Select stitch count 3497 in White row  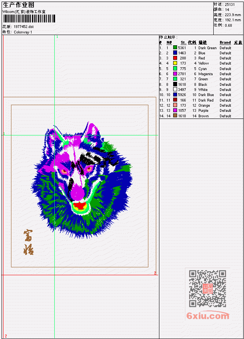click(x=182, y=90)
